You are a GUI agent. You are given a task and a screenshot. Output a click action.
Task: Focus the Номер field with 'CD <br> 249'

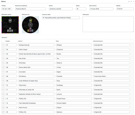(x=7, y=9)
